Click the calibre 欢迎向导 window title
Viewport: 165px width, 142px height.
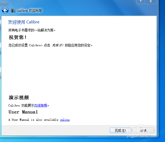pyautogui.click(x=30, y=11)
